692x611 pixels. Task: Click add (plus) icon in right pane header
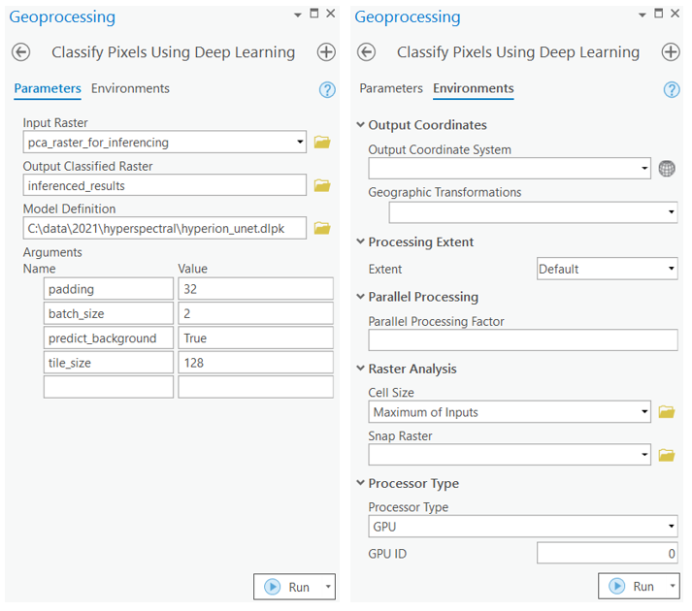(x=670, y=52)
